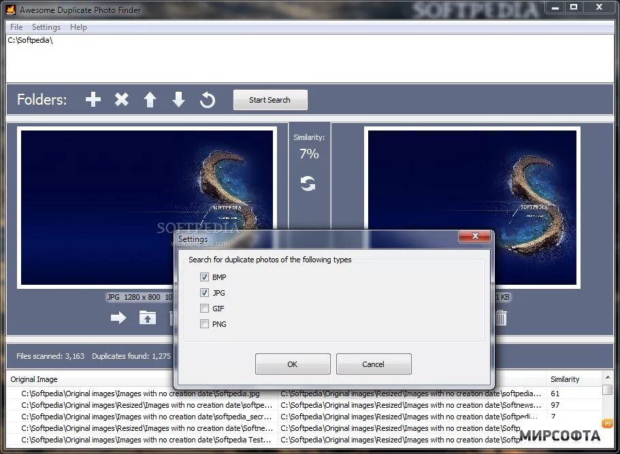Screen dimensions: 620x454
Task: Open the Help menu
Action: pos(78,27)
